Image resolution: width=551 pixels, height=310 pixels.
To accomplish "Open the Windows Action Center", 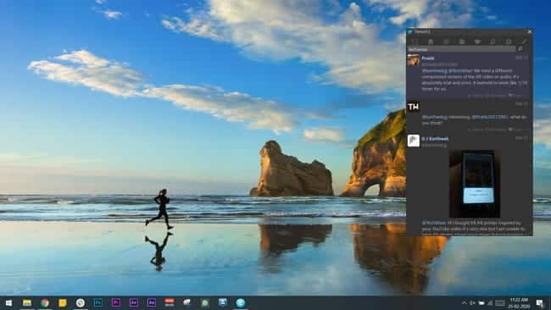I will 540,302.
